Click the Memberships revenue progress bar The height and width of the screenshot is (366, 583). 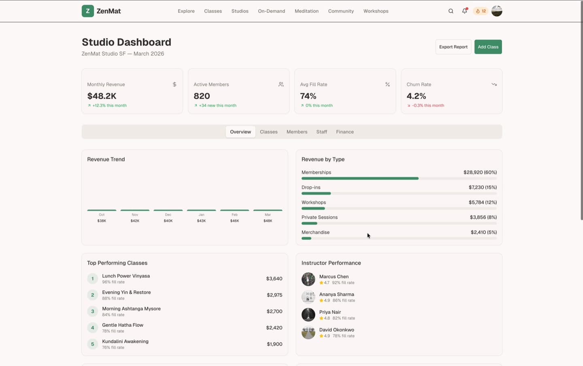[399, 178]
